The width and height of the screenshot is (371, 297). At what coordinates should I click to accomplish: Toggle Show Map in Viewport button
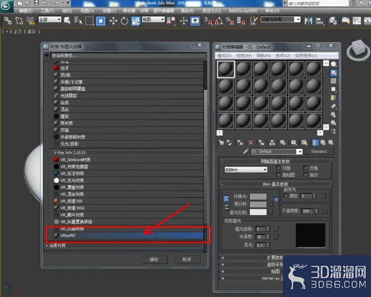point(305,142)
